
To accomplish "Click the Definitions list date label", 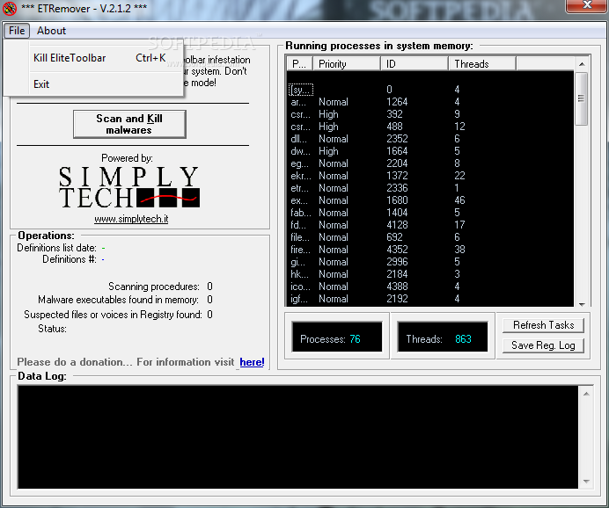I will click(56, 248).
